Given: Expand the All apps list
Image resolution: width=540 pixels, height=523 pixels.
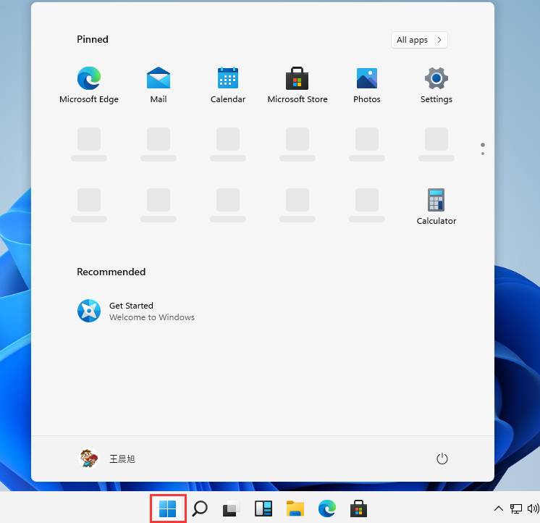Looking at the screenshot, I should coord(420,40).
